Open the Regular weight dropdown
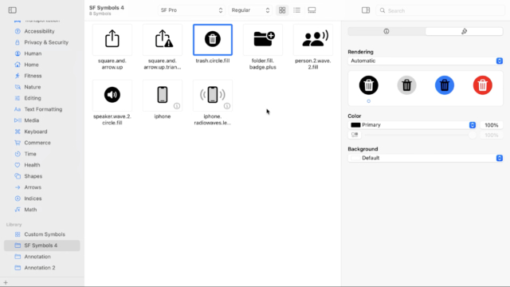The image size is (510, 287). (x=250, y=10)
